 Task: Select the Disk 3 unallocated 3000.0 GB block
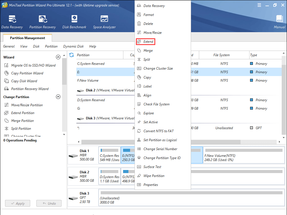pyautogui.click(x=192, y=198)
